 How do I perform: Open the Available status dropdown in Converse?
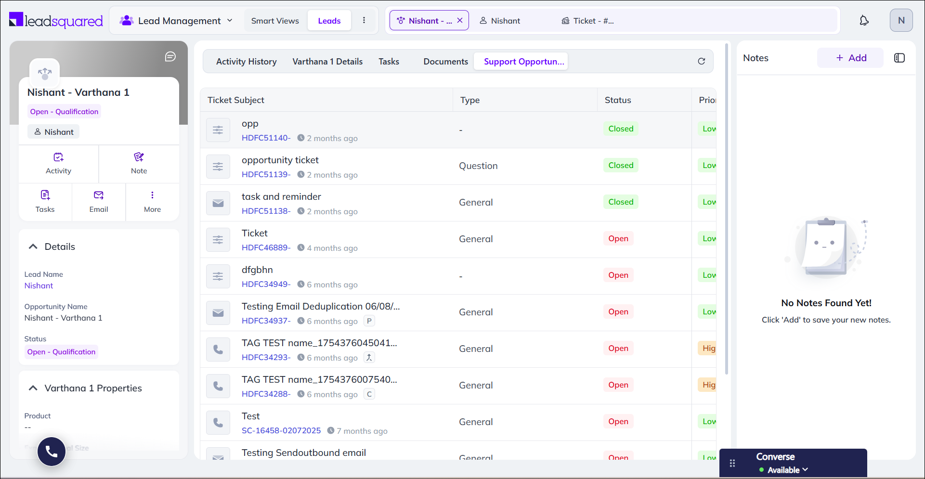tap(787, 470)
